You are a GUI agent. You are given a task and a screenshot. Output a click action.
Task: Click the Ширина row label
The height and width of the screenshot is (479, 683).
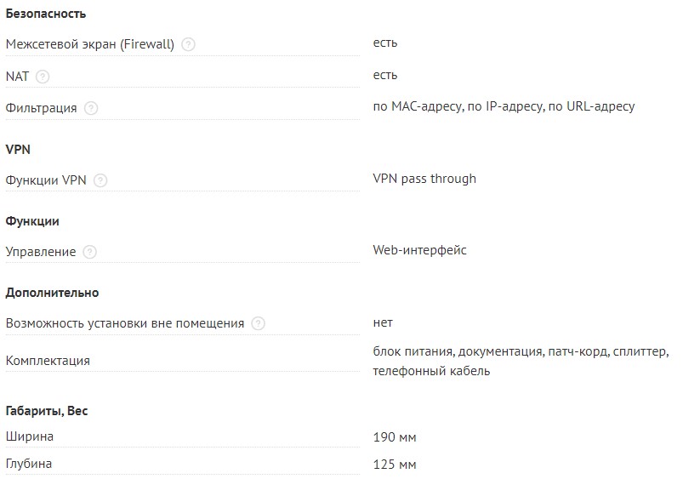click(x=30, y=436)
